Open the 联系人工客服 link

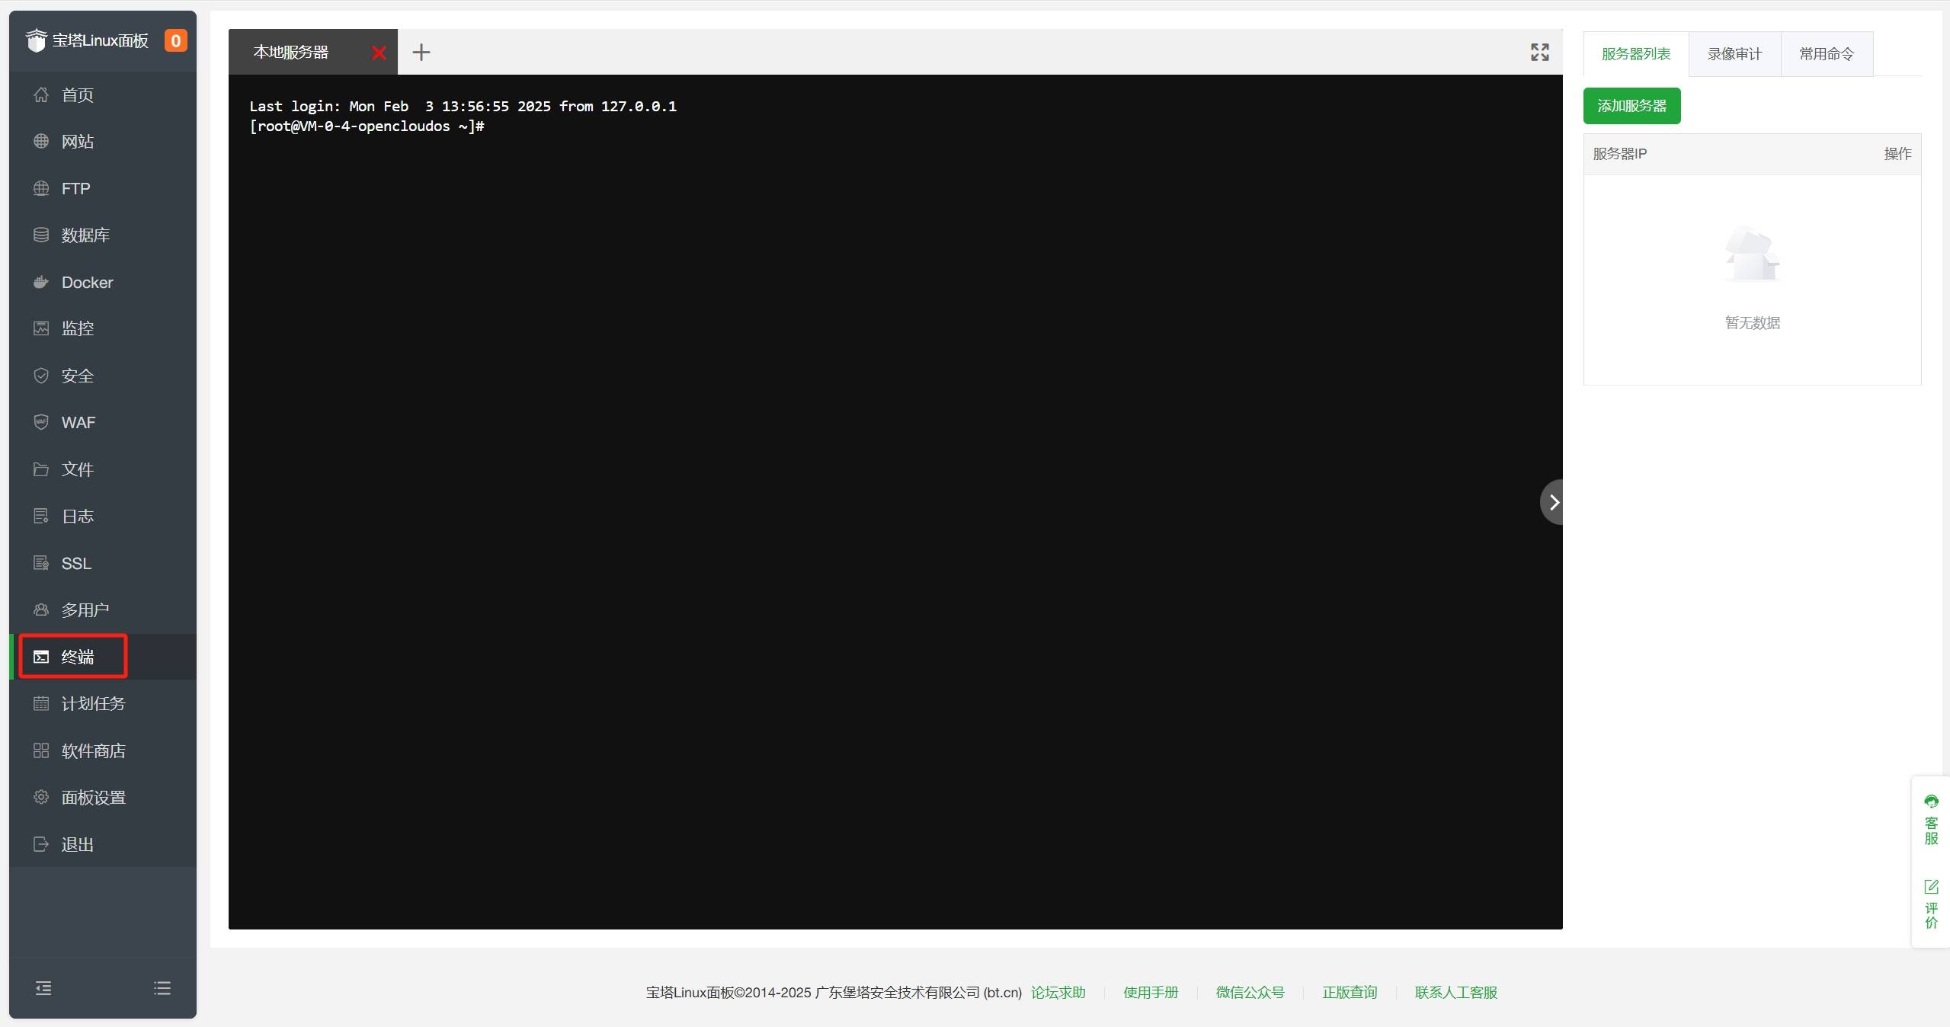pyautogui.click(x=1456, y=992)
